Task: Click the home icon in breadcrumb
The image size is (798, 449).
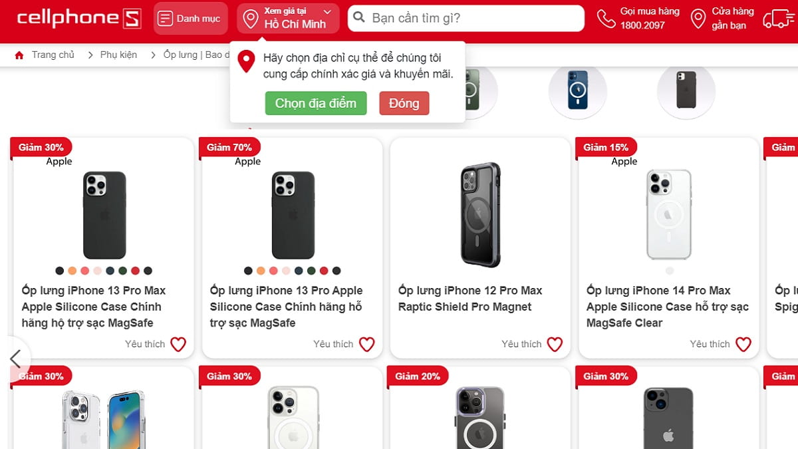Action: 19,55
